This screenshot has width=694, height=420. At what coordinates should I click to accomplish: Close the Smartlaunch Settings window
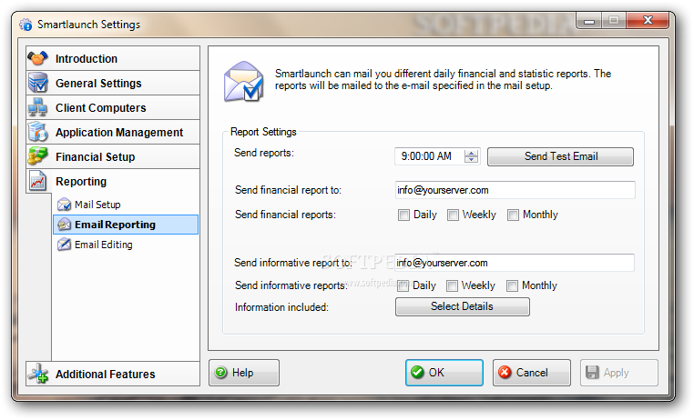(x=648, y=20)
